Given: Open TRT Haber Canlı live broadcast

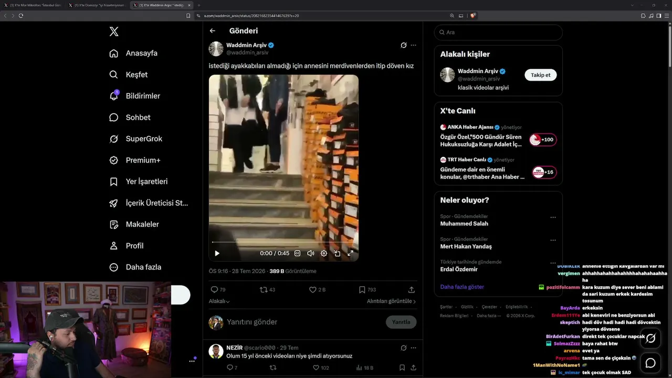Looking at the screenshot, I should (498, 169).
